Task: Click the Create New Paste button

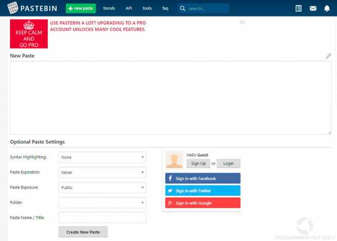Action: click(x=83, y=232)
